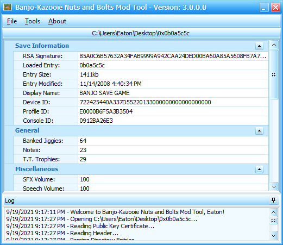Collapse the General section
Screen dimensions: 283x245
[x=259, y=130]
